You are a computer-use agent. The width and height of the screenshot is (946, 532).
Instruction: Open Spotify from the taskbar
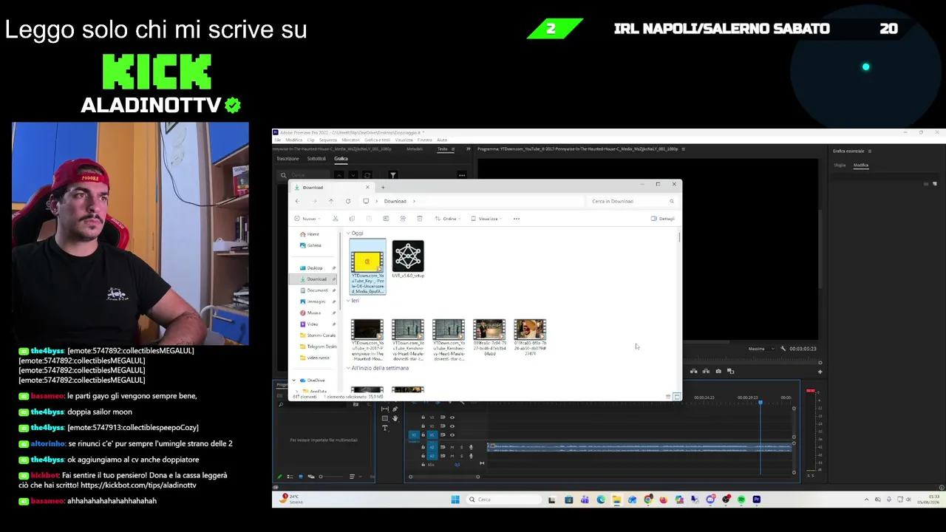pyautogui.click(x=741, y=499)
